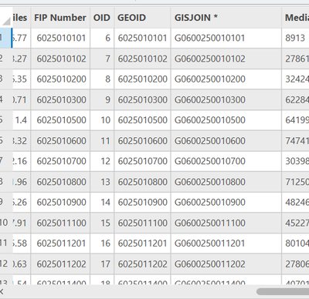This screenshot has height=299, width=309.
Task: Click FIP Number cell 6025010101
Action: (x=60, y=38)
